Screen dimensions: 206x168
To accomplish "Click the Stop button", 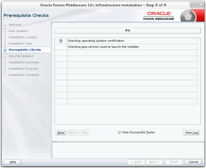I will (61, 133).
